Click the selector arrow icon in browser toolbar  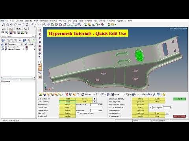click(x=29, y=40)
